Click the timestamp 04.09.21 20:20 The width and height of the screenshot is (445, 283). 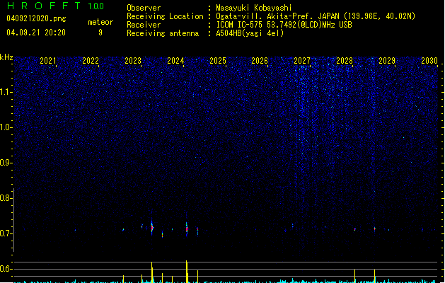pyautogui.click(x=36, y=33)
